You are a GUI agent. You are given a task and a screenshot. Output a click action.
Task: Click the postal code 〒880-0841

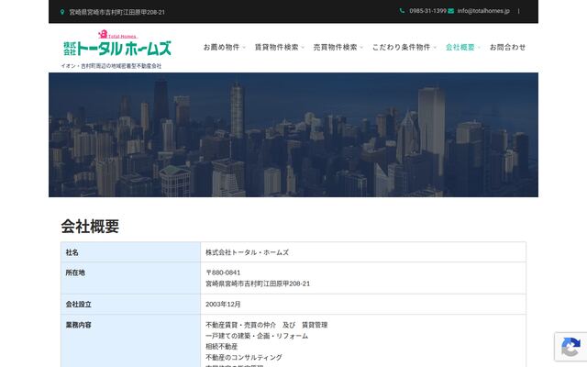(x=223, y=272)
